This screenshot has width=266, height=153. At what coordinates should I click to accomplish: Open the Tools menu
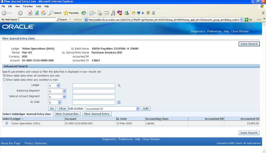click(x=38, y=6)
